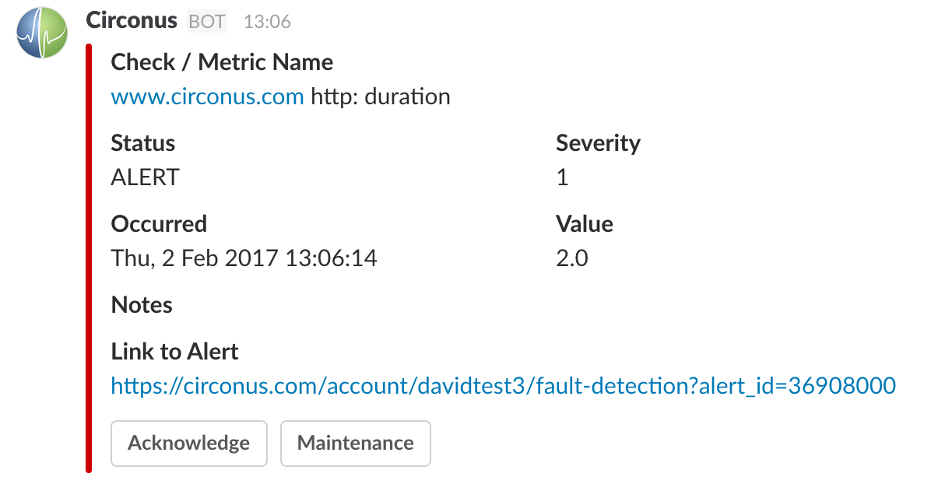Click the Occurred field label
The width and height of the screenshot is (931, 484).
(x=159, y=224)
